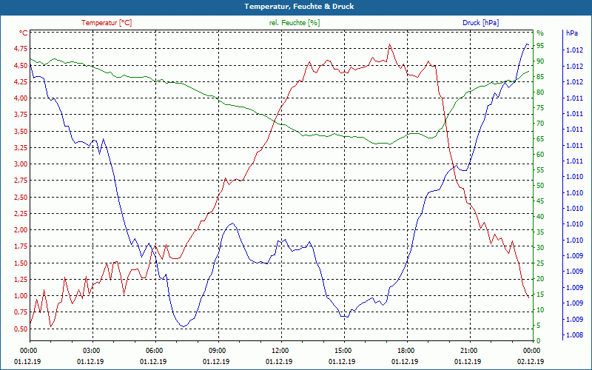The width and height of the screenshot is (592, 370).
Task: Click the '55' humidity axis value
Action: click(x=540, y=170)
